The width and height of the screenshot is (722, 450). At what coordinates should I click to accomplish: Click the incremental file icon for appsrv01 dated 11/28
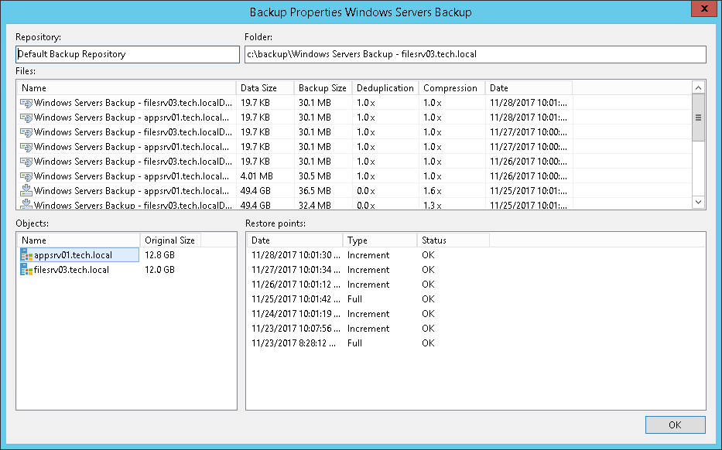point(26,118)
